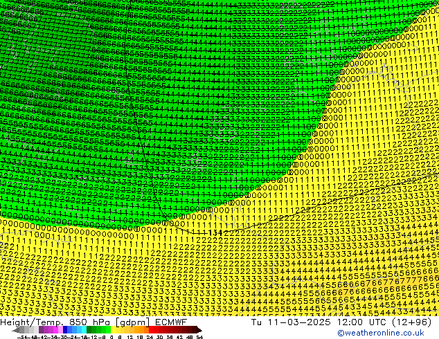Click the dark blue swatch in color scale
The image size is (439, 339).
pyautogui.click(x=65, y=330)
